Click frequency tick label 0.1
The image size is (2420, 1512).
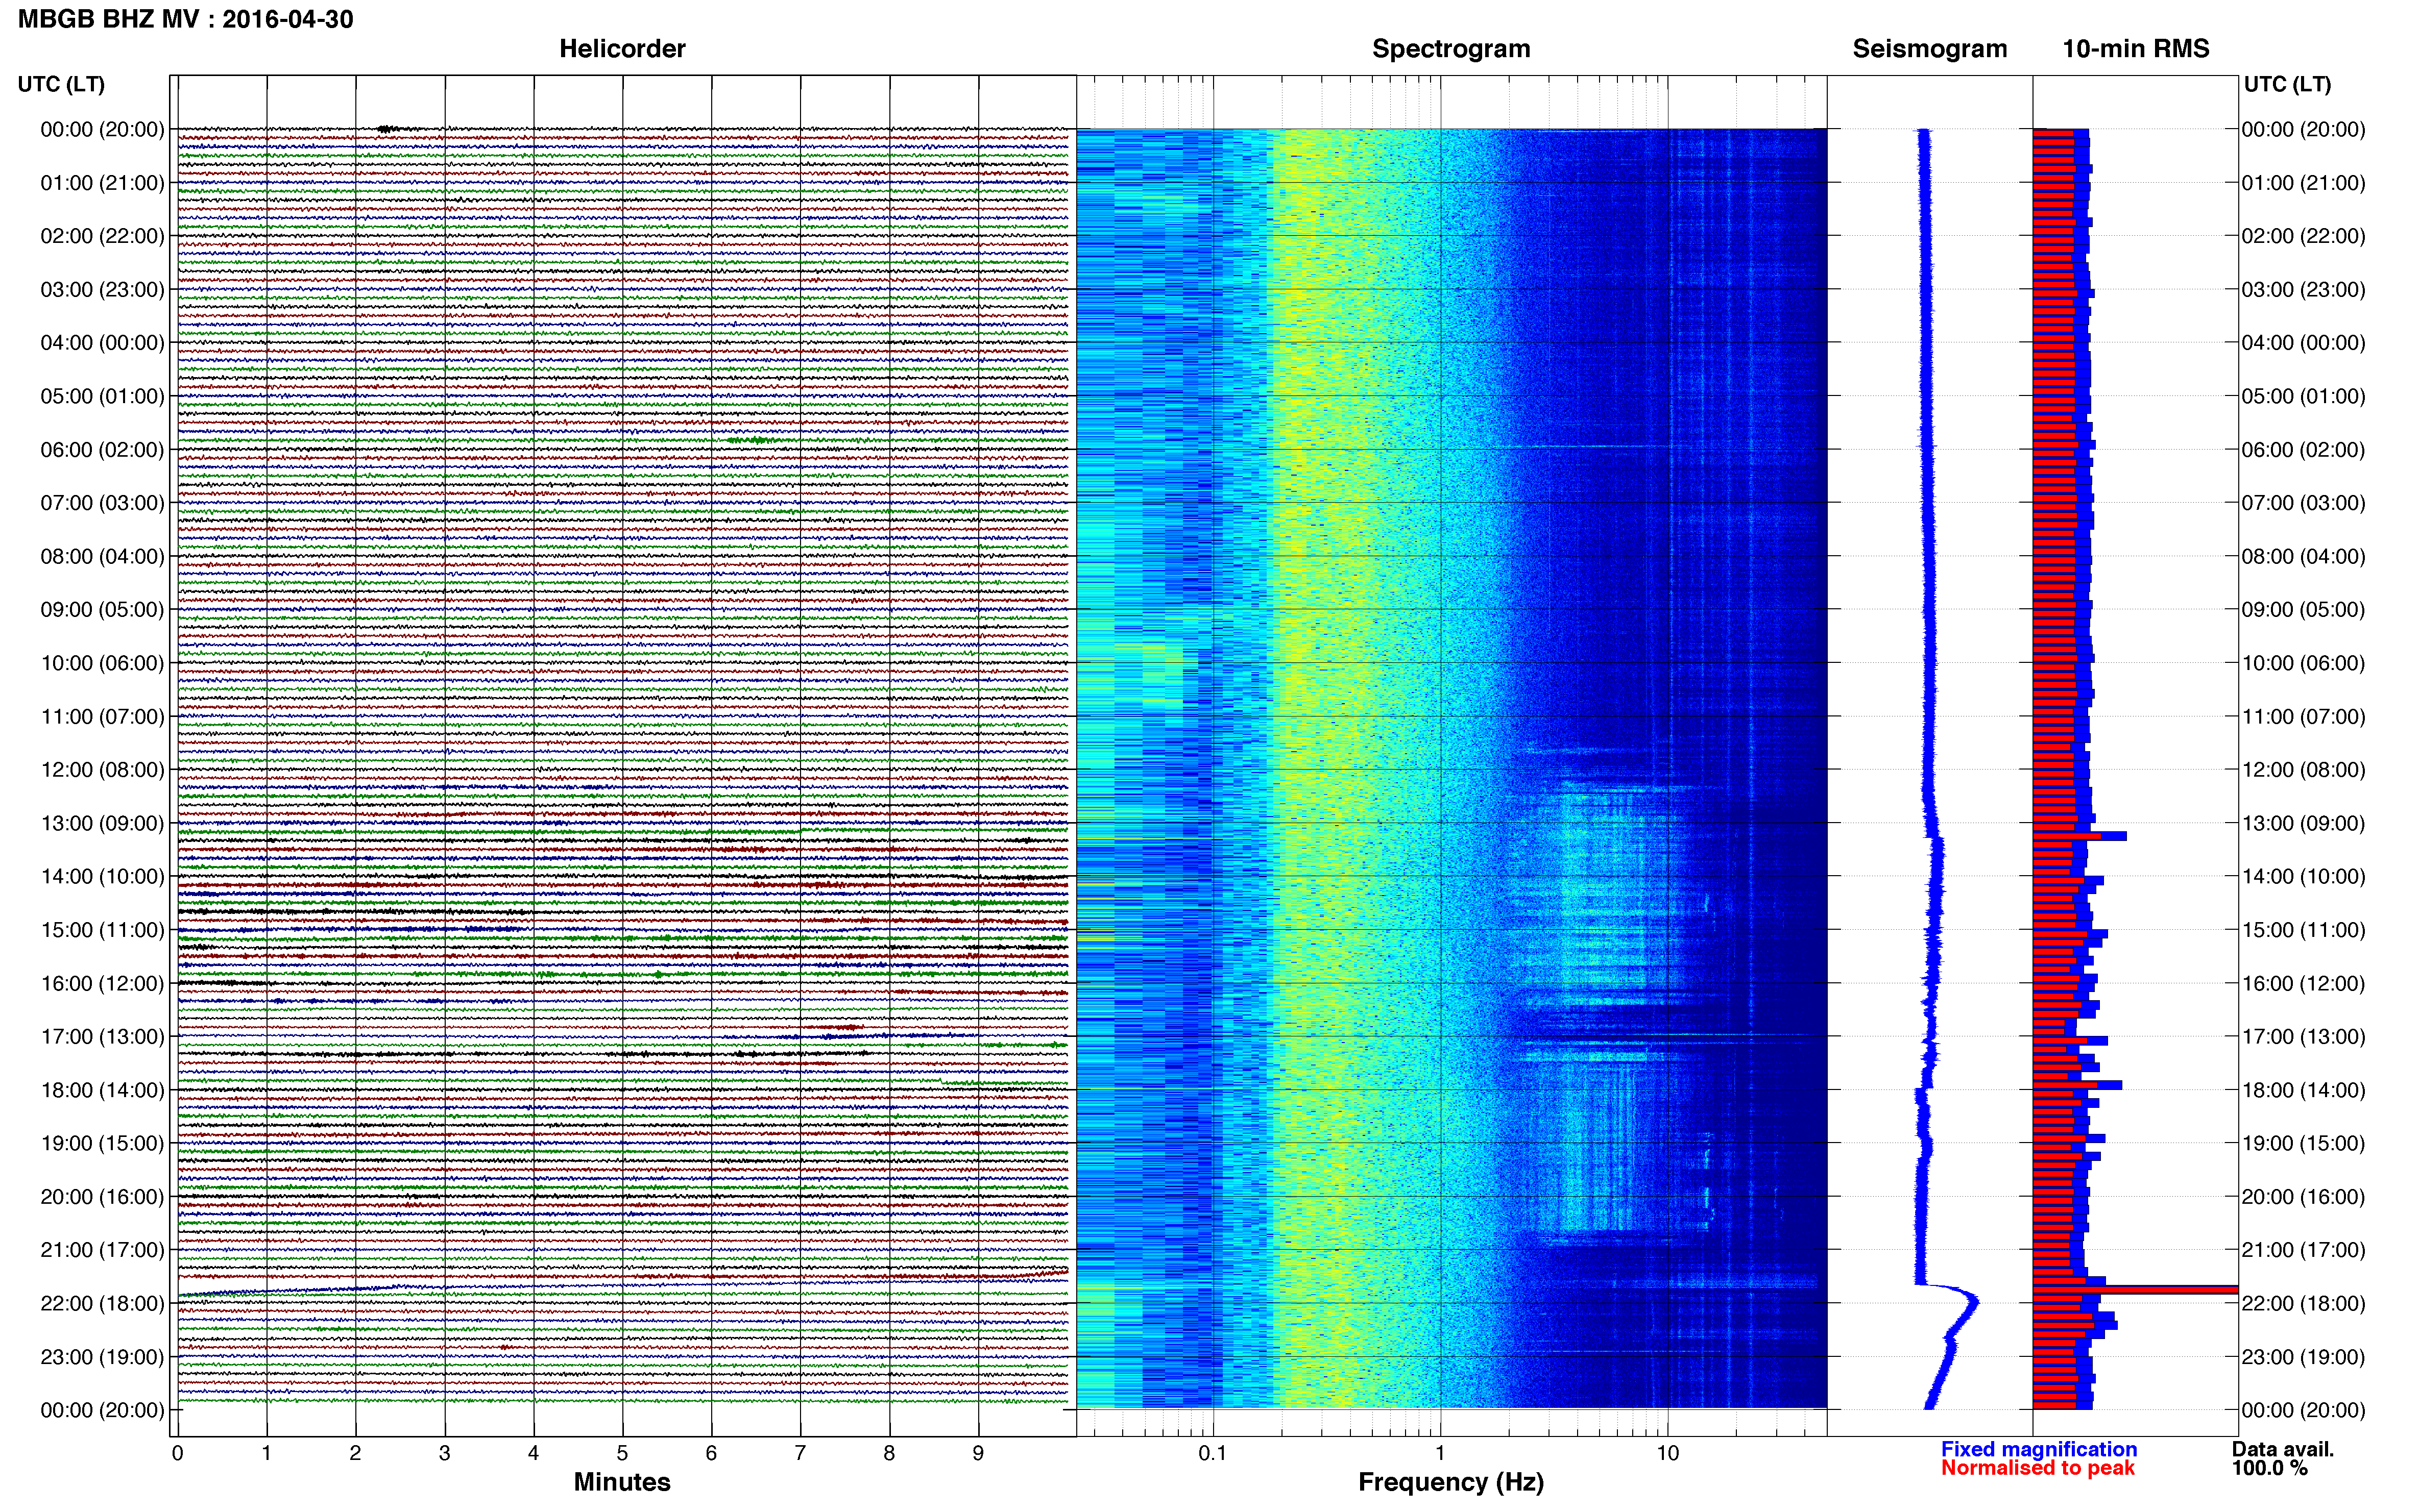(x=1213, y=1453)
